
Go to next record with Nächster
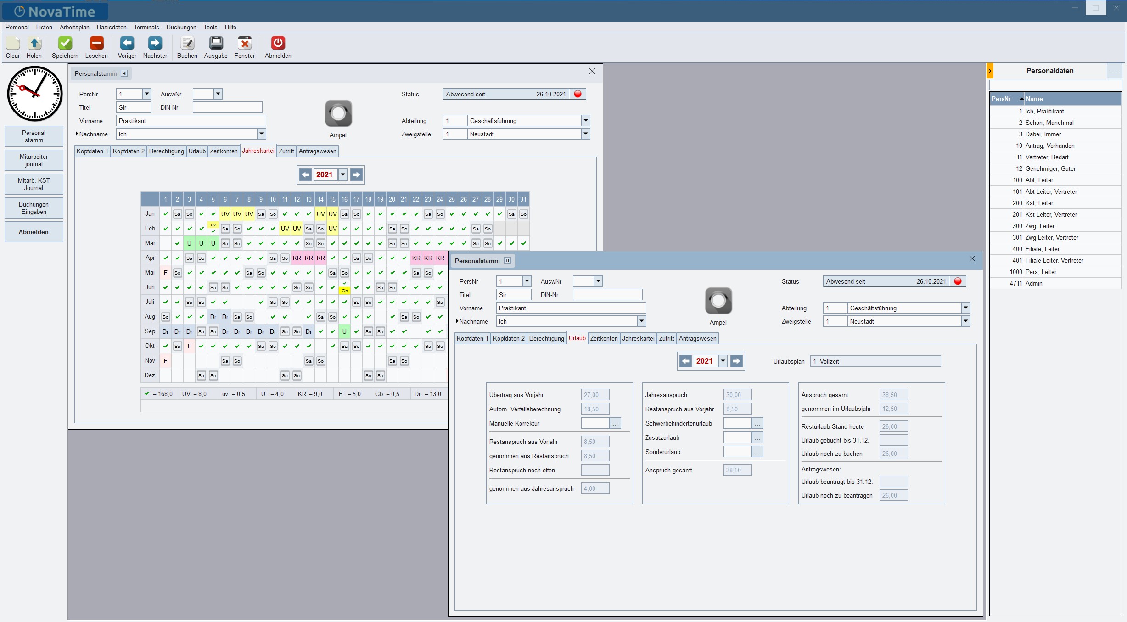[155, 43]
